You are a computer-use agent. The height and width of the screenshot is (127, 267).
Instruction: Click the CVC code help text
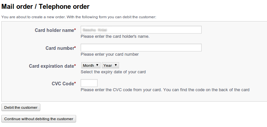click(x=165, y=90)
